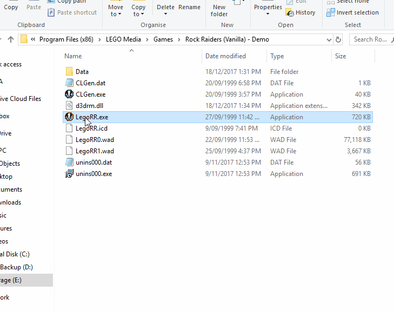Expand hidden path chevron in address bar

click(33, 39)
